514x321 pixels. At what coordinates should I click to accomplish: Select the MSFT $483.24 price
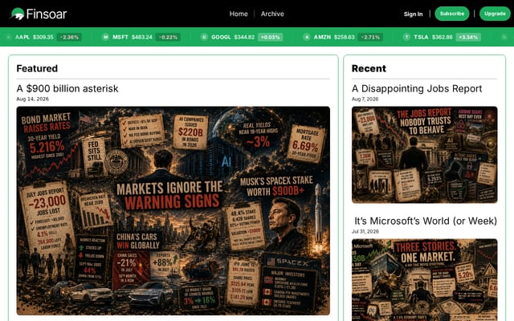pos(142,37)
